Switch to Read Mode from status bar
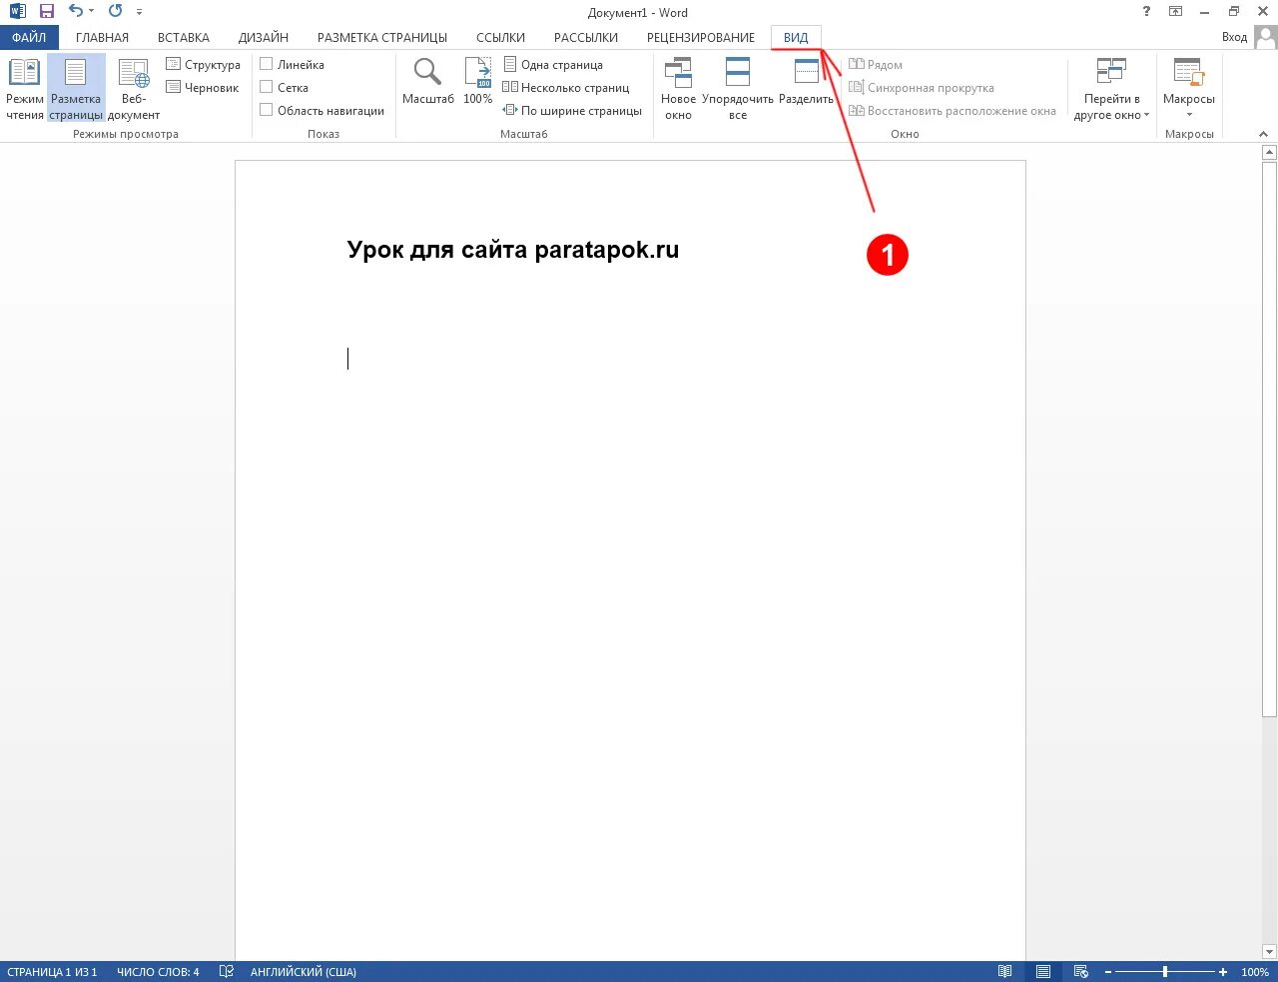Viewport: 1278px width, 982px height. (x=1005, y=972)
